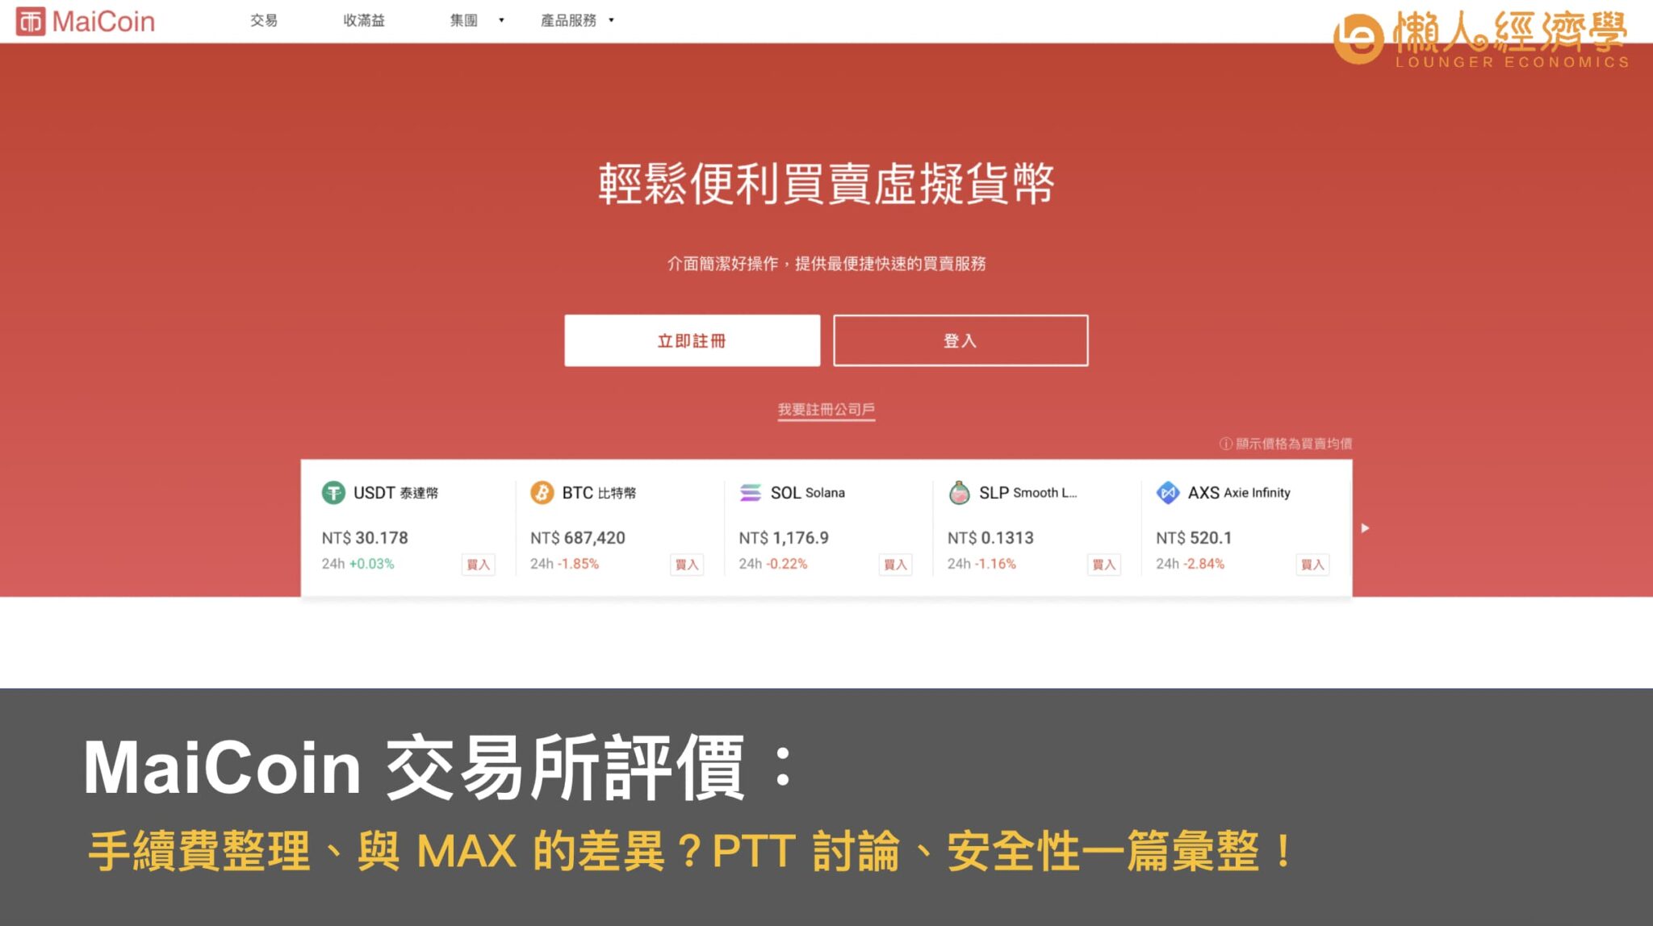Click 買入 on the USDT card
1653x926 pixels.
point(478,565)
